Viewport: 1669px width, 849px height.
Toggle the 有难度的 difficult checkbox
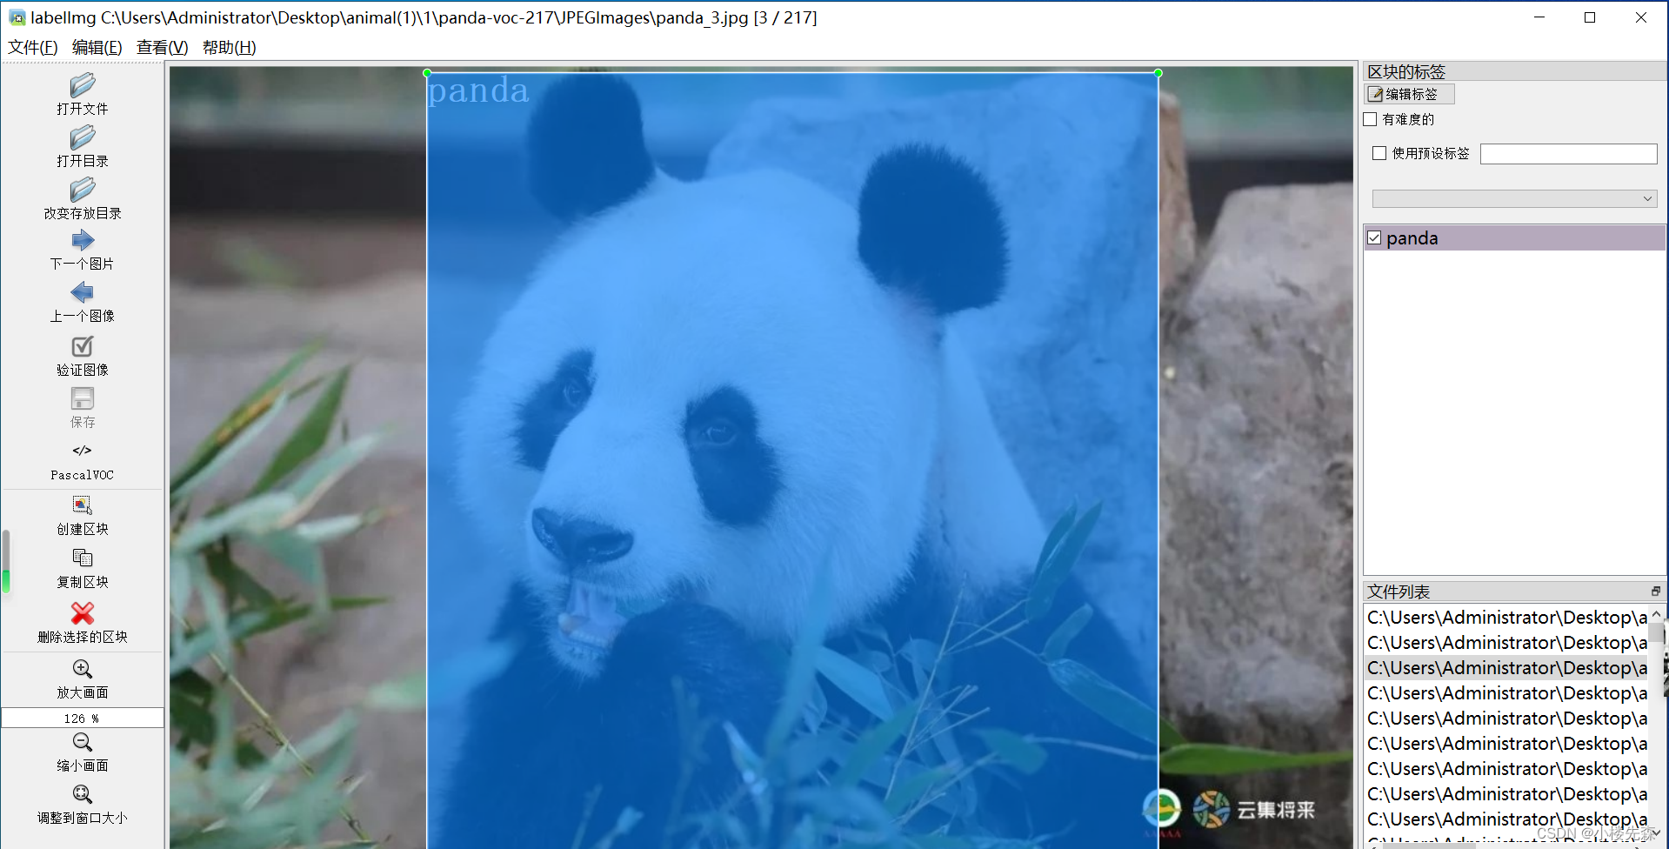pos(1371,119)
